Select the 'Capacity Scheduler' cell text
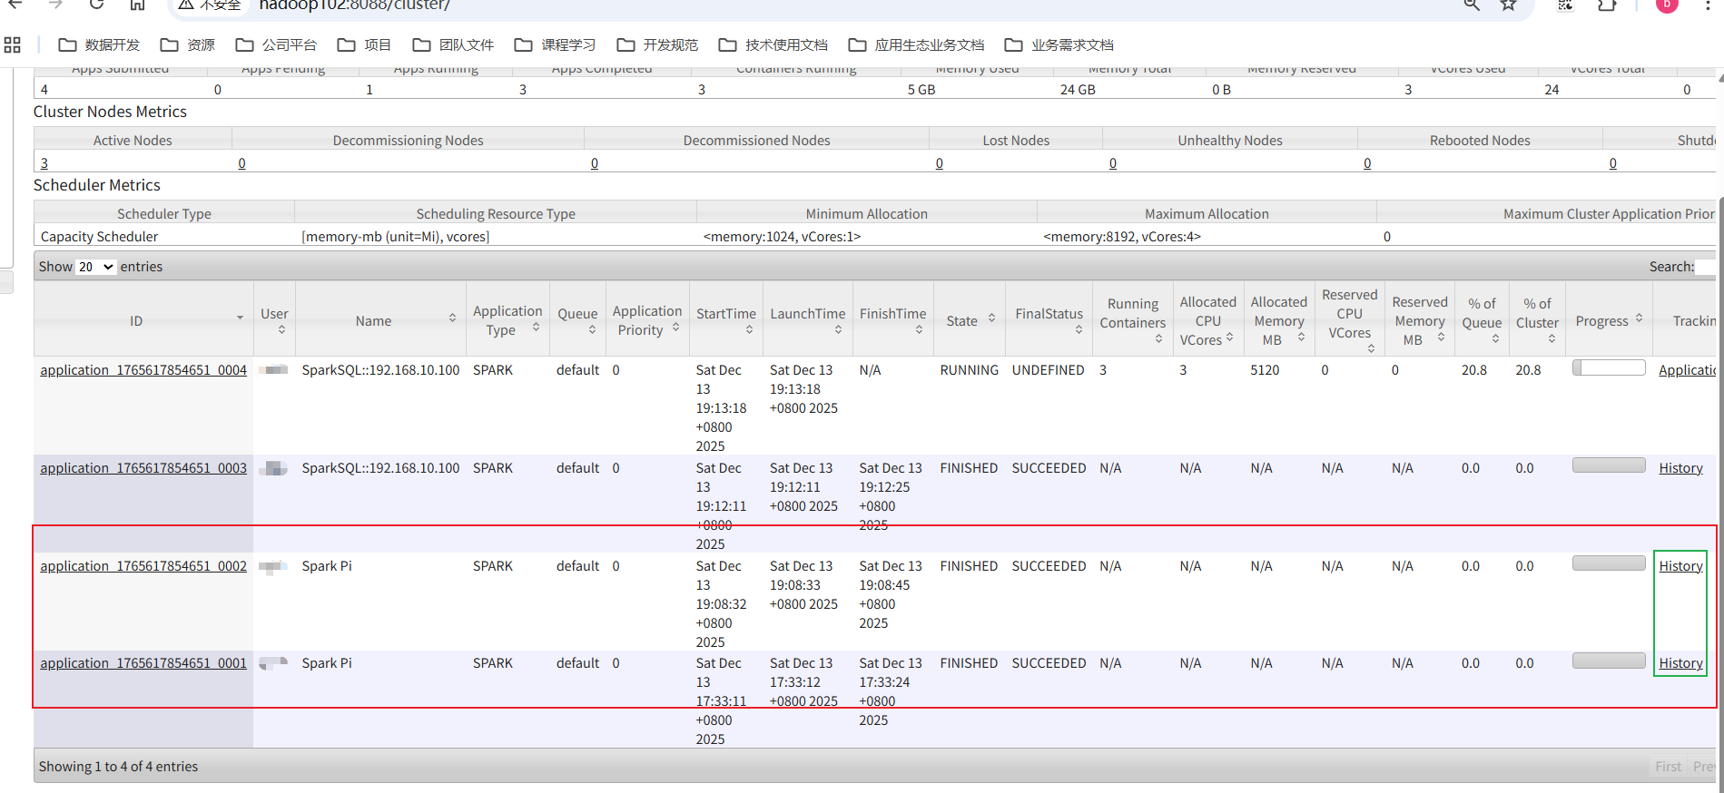1724x793 pixels. pyautogui.click(x=99, y=237)
